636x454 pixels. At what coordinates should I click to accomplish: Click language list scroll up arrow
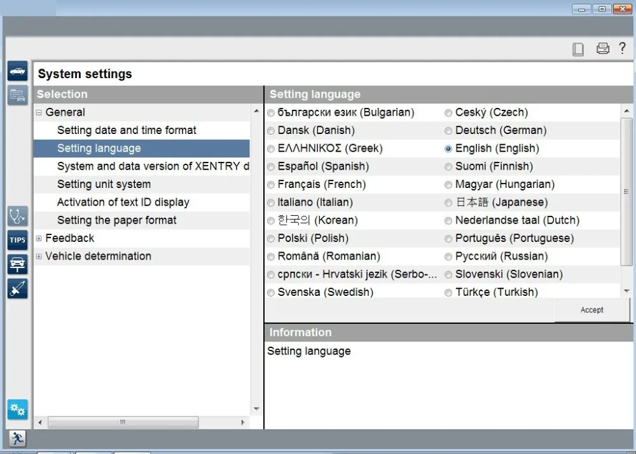point(626,111)
